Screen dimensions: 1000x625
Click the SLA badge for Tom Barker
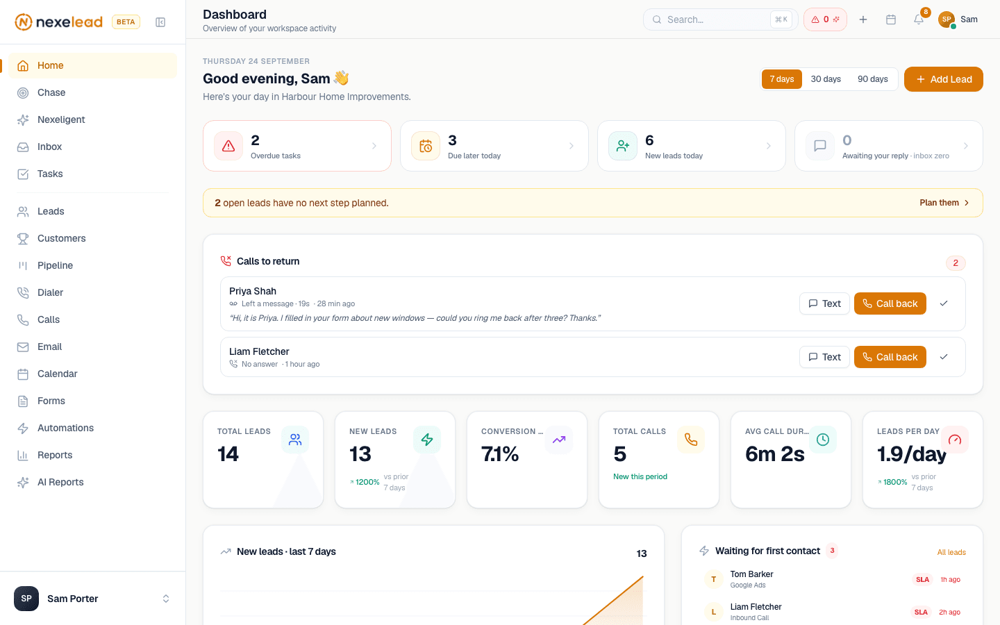[922, 579]
